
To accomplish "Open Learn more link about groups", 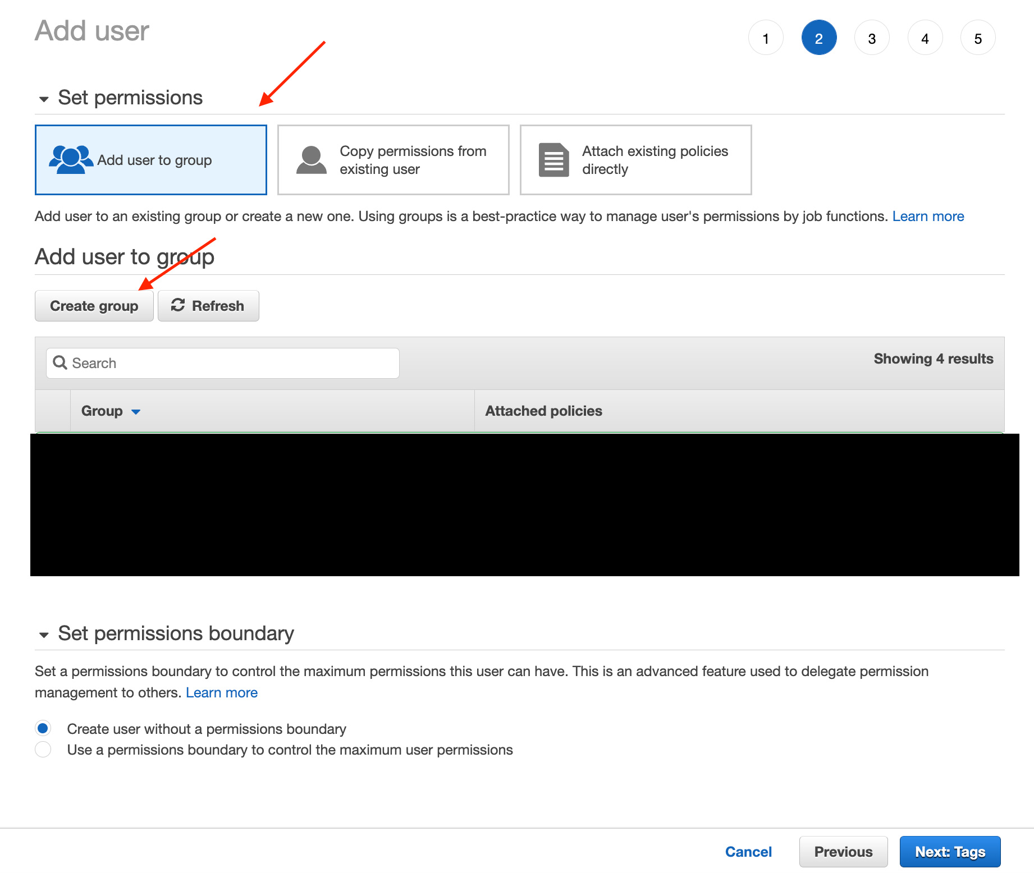I will tap(928, 217).
